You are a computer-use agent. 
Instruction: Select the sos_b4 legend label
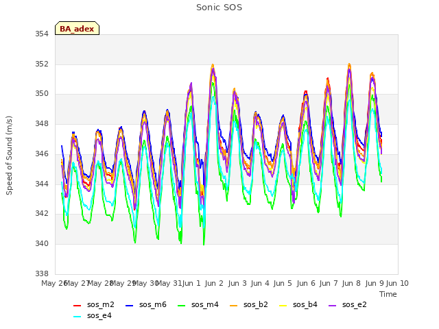point(305,304)
